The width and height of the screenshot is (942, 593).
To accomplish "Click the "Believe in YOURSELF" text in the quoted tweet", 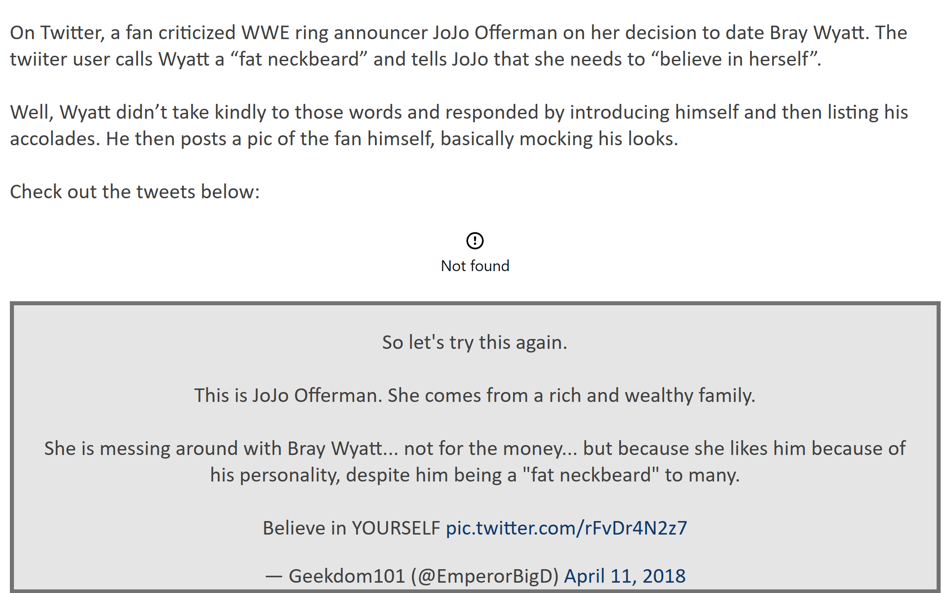I will 351,528.
